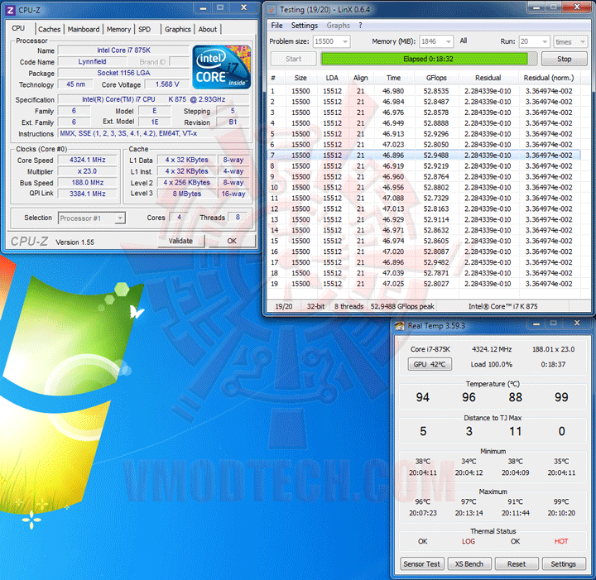Screen dimensions: 596x580
Task: Switch to the Mainboard tab
Action: pos(84,29)
